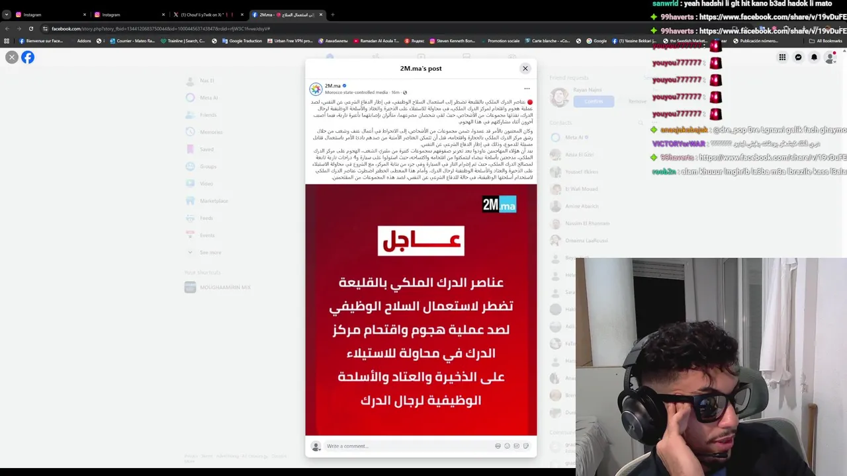Click the Facebook logo home icon
Image resolution: width=847 pixels, height=476 pixels.
[x=28, y=58]
